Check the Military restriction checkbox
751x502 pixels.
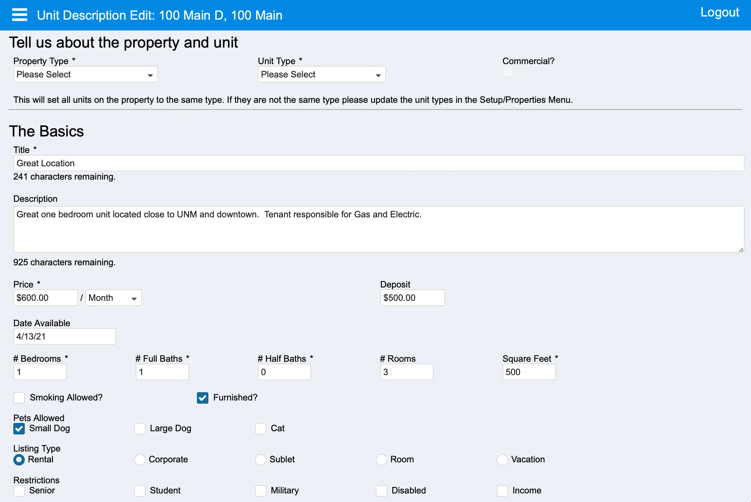(260, 491)
